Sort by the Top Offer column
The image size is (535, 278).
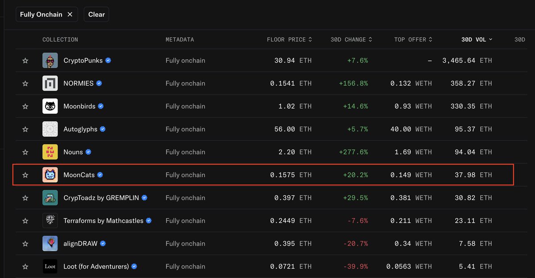point(413,40)
